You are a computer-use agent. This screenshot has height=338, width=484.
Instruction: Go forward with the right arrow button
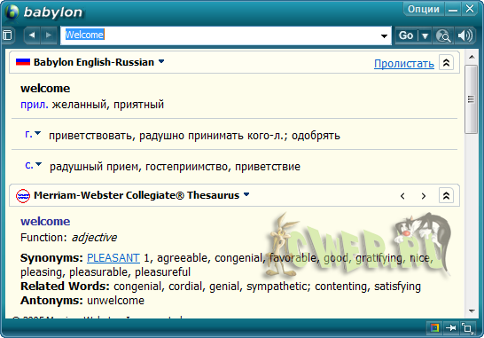(49, 35)
